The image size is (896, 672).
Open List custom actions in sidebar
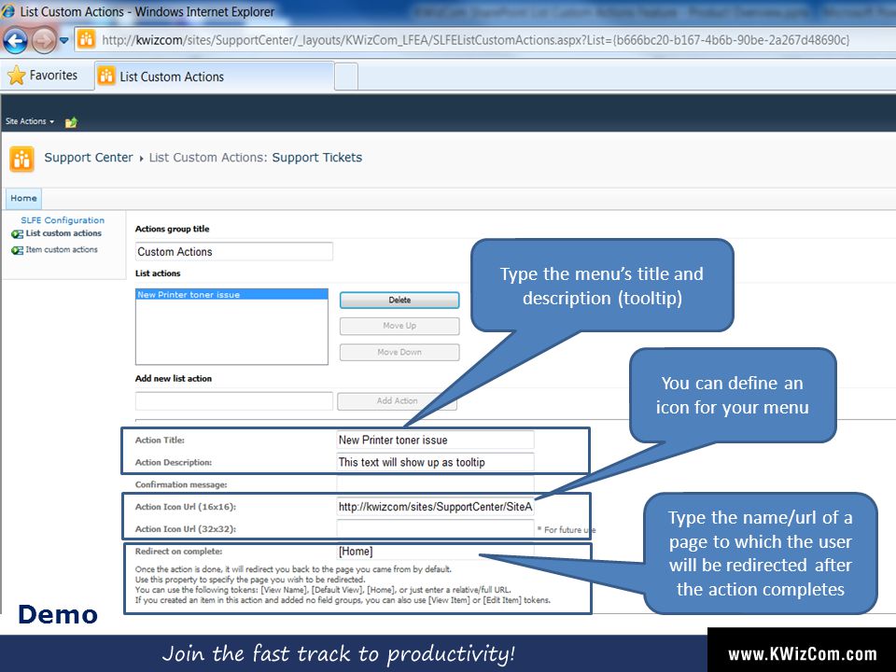coord(63,233)
